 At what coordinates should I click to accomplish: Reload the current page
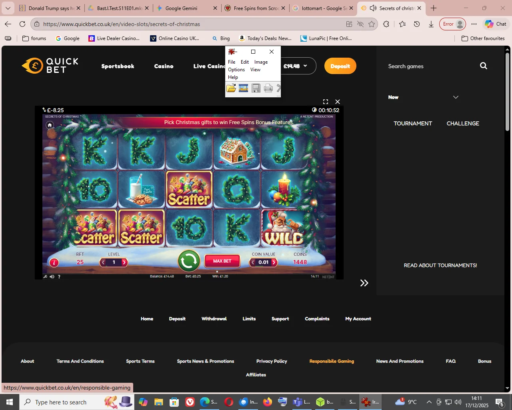(22, 24)
